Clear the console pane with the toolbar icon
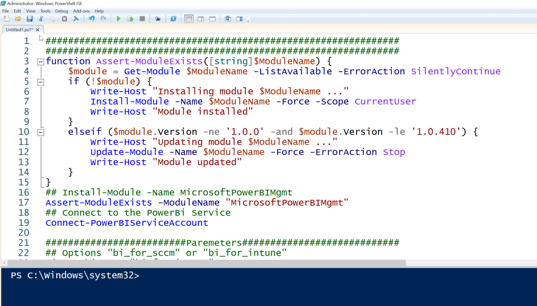 tap(76, 19)
